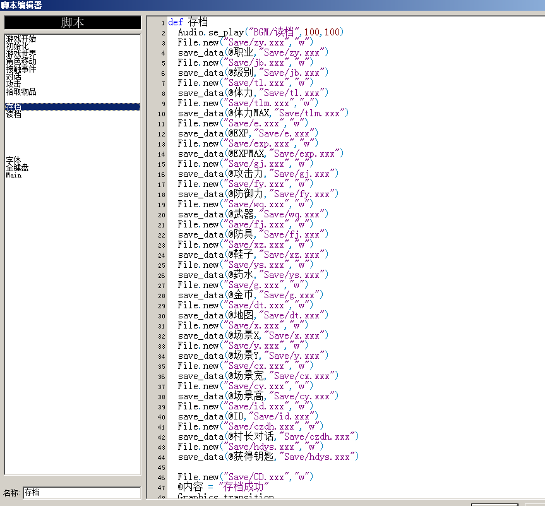Click the save_data(@金币 code line
The height and width of the screenshot is (506, 545).
(x=251, y=295)
